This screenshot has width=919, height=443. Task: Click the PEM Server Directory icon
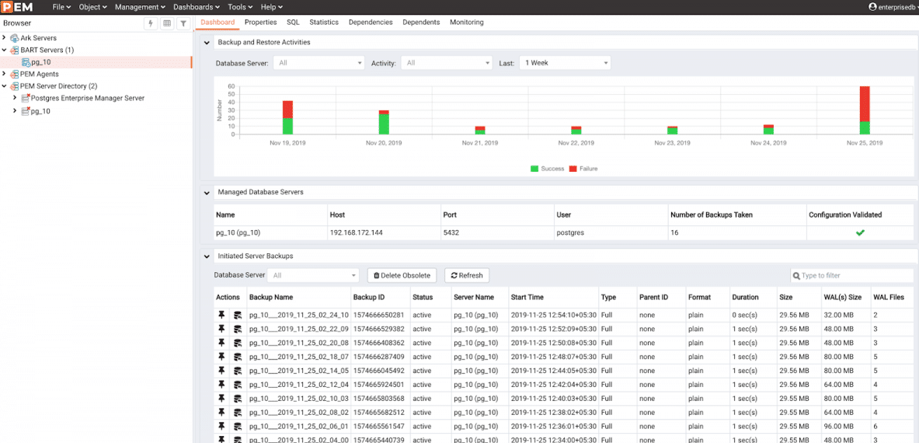click(x=15, y=86)
